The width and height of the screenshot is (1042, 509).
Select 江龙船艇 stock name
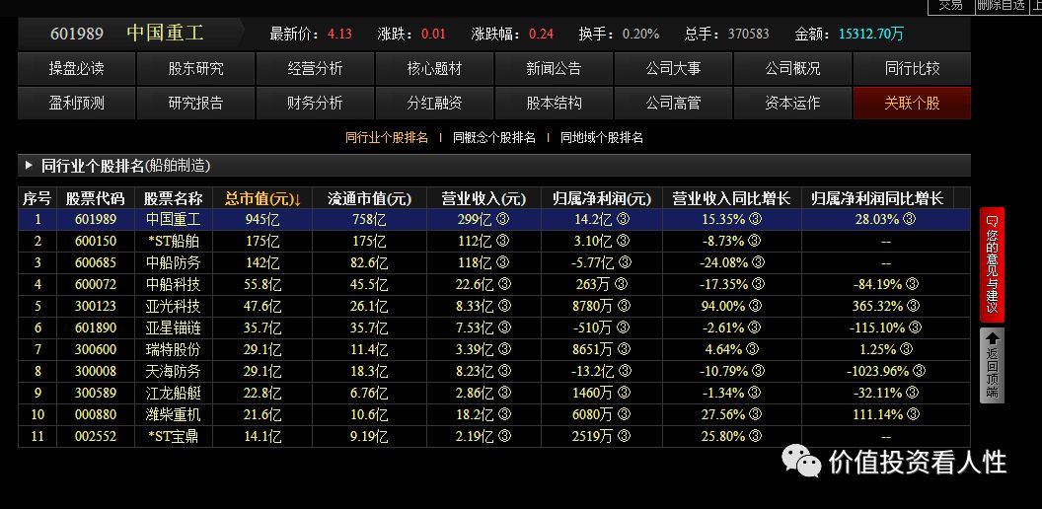(174, 393)
